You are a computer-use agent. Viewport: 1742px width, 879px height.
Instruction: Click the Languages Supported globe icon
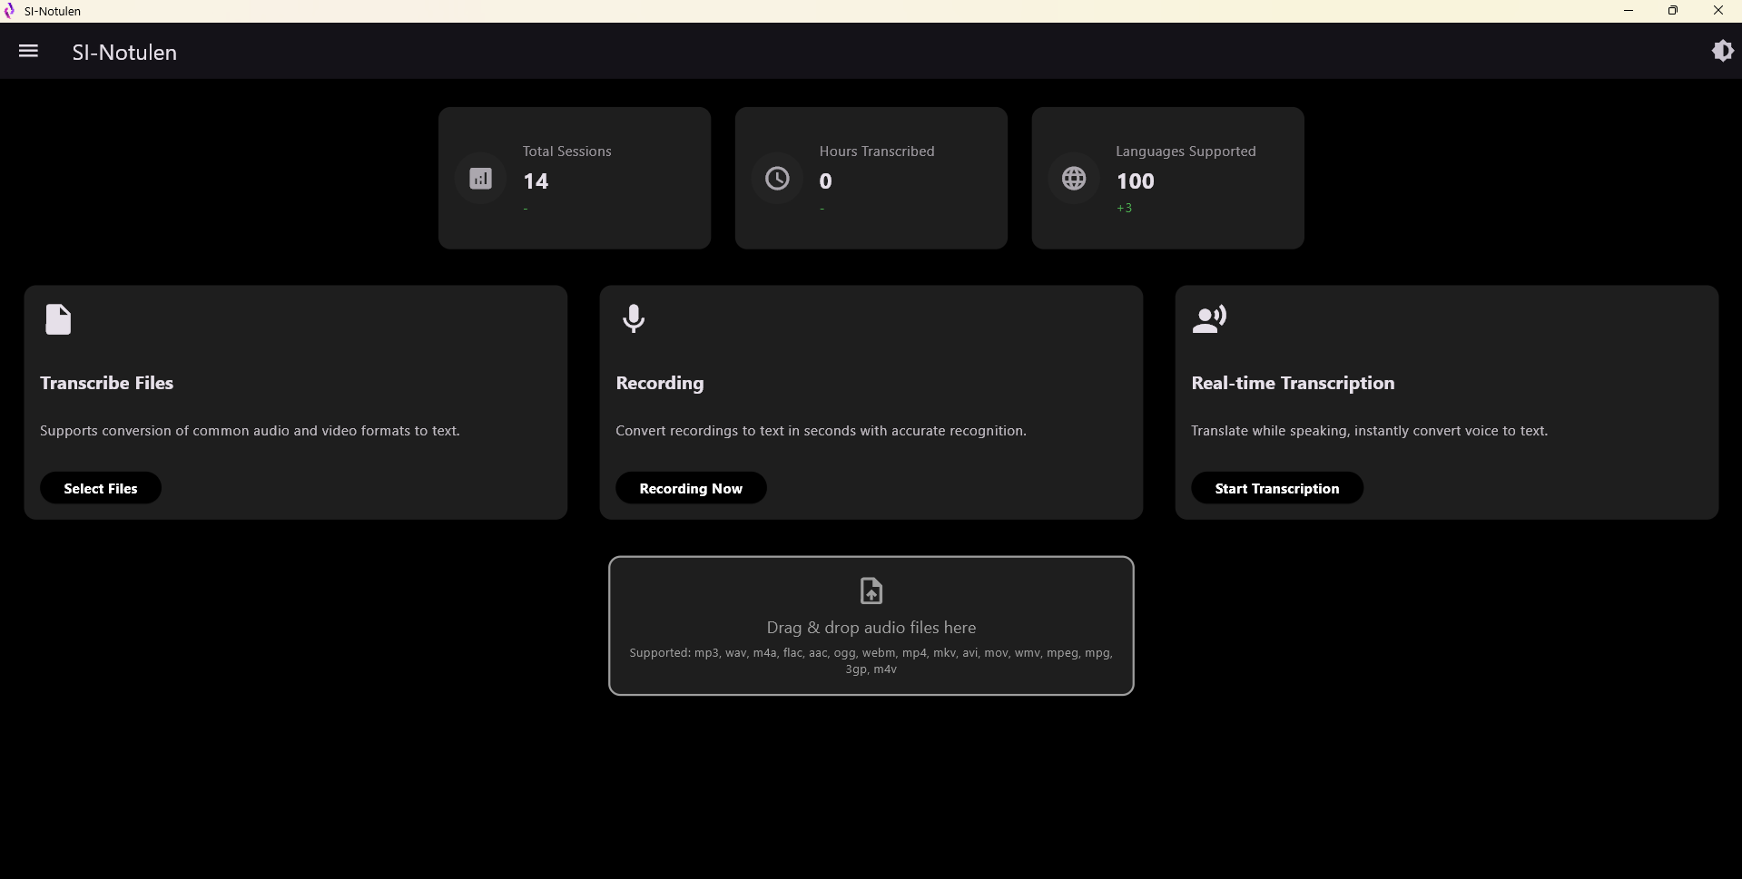coord(1074,179)
